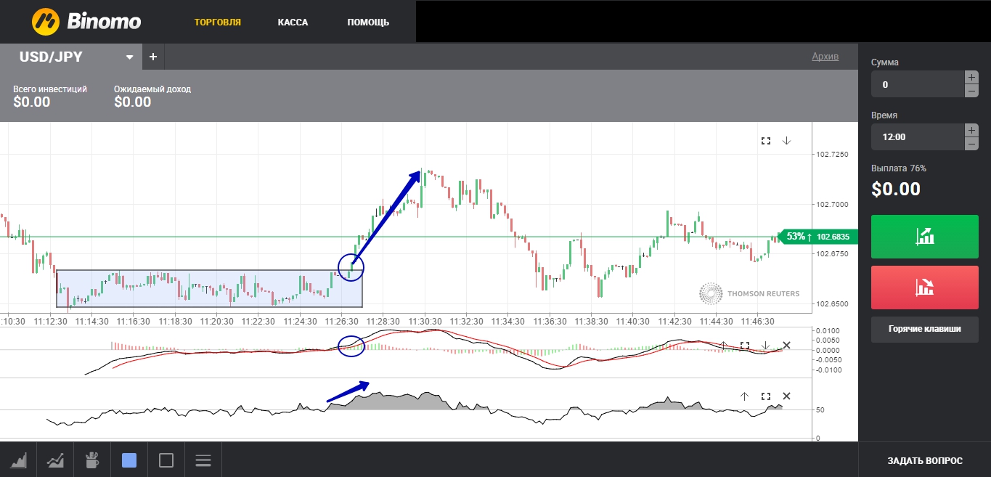Open the Архив link
This screenshot has width=991, height=477.
[x=825, y=57]
